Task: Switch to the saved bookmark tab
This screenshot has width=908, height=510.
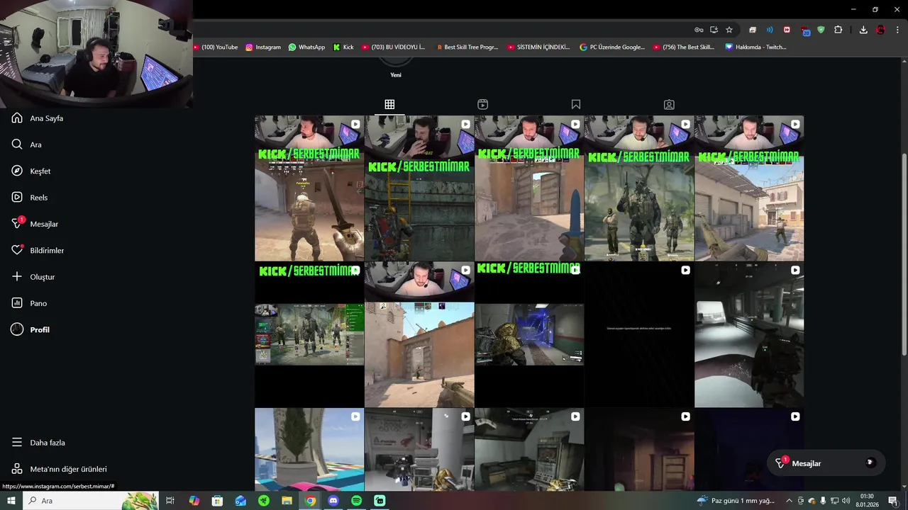Action: click(x=576, y=104)
